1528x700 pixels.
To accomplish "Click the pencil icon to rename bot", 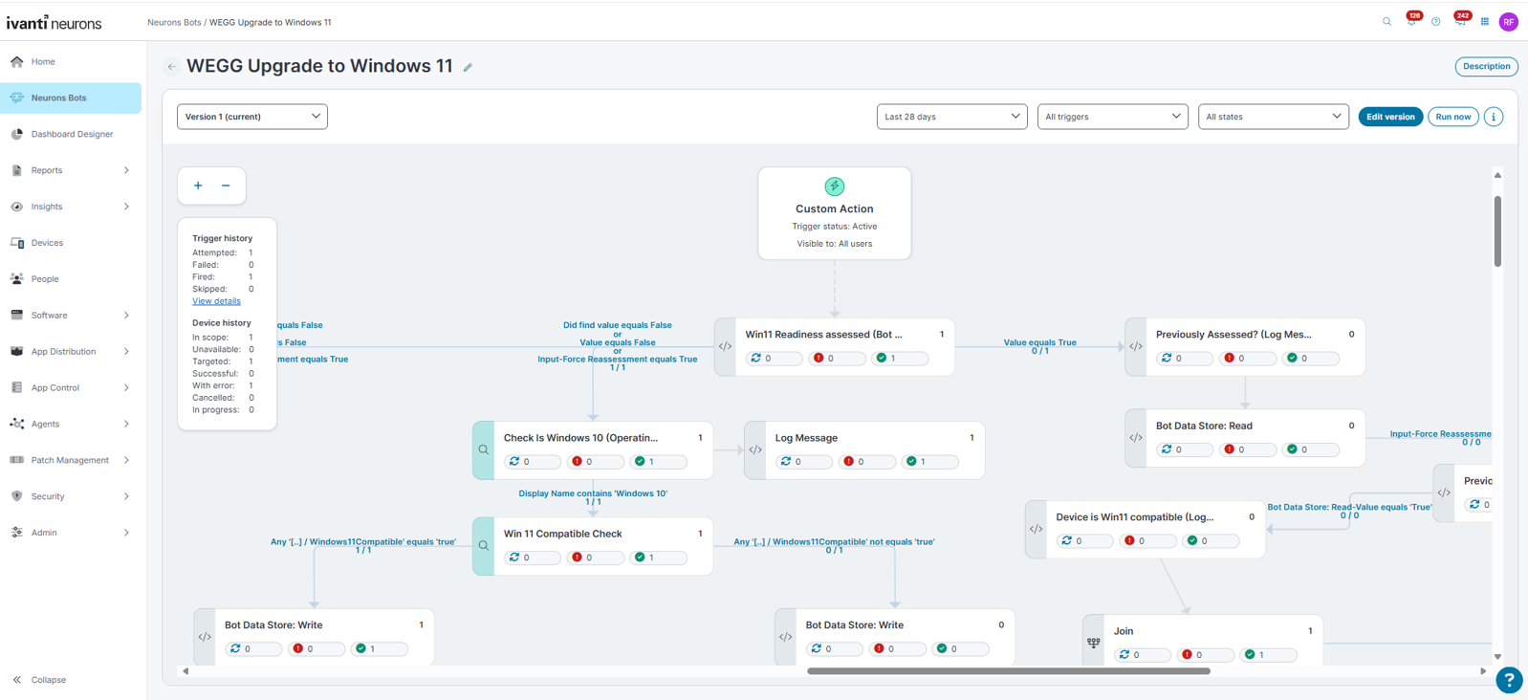I will (x=468, y=67).
